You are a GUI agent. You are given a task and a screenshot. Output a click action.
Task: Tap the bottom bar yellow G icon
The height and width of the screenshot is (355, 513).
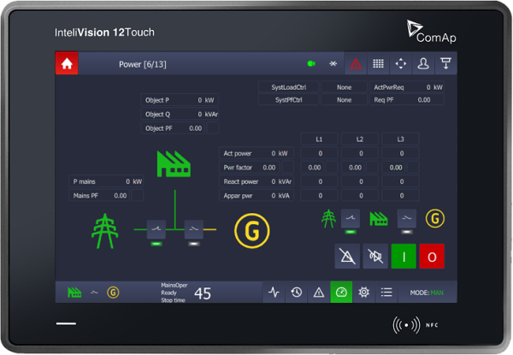[113, 293]
